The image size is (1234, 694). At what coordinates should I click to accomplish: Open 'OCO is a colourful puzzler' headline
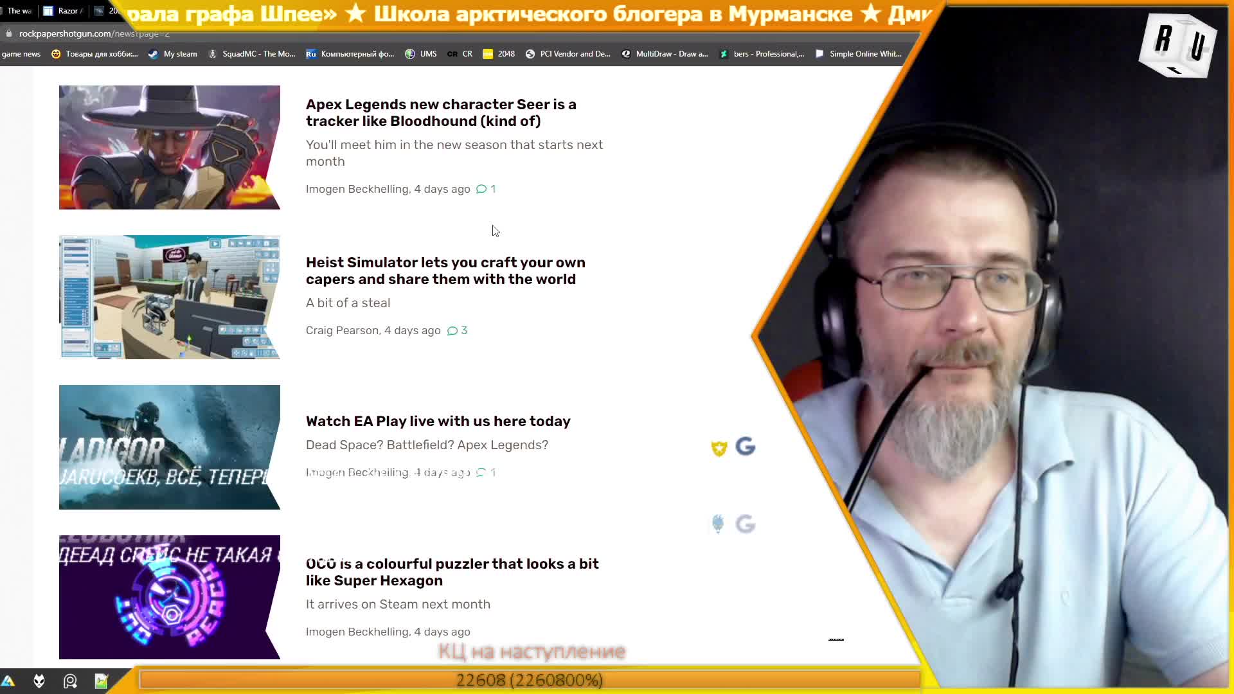[452, 572]
